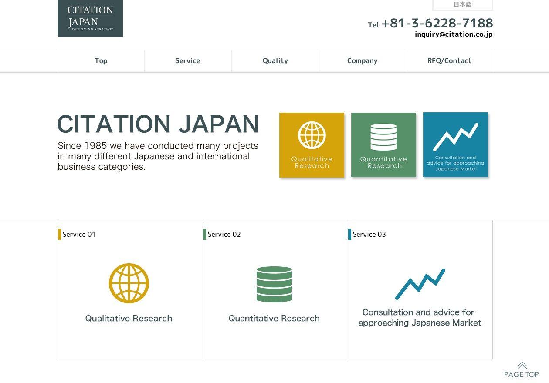
Task: Click the inquiry@citation.co.jp email link
Action: click(x=454, y=34)
